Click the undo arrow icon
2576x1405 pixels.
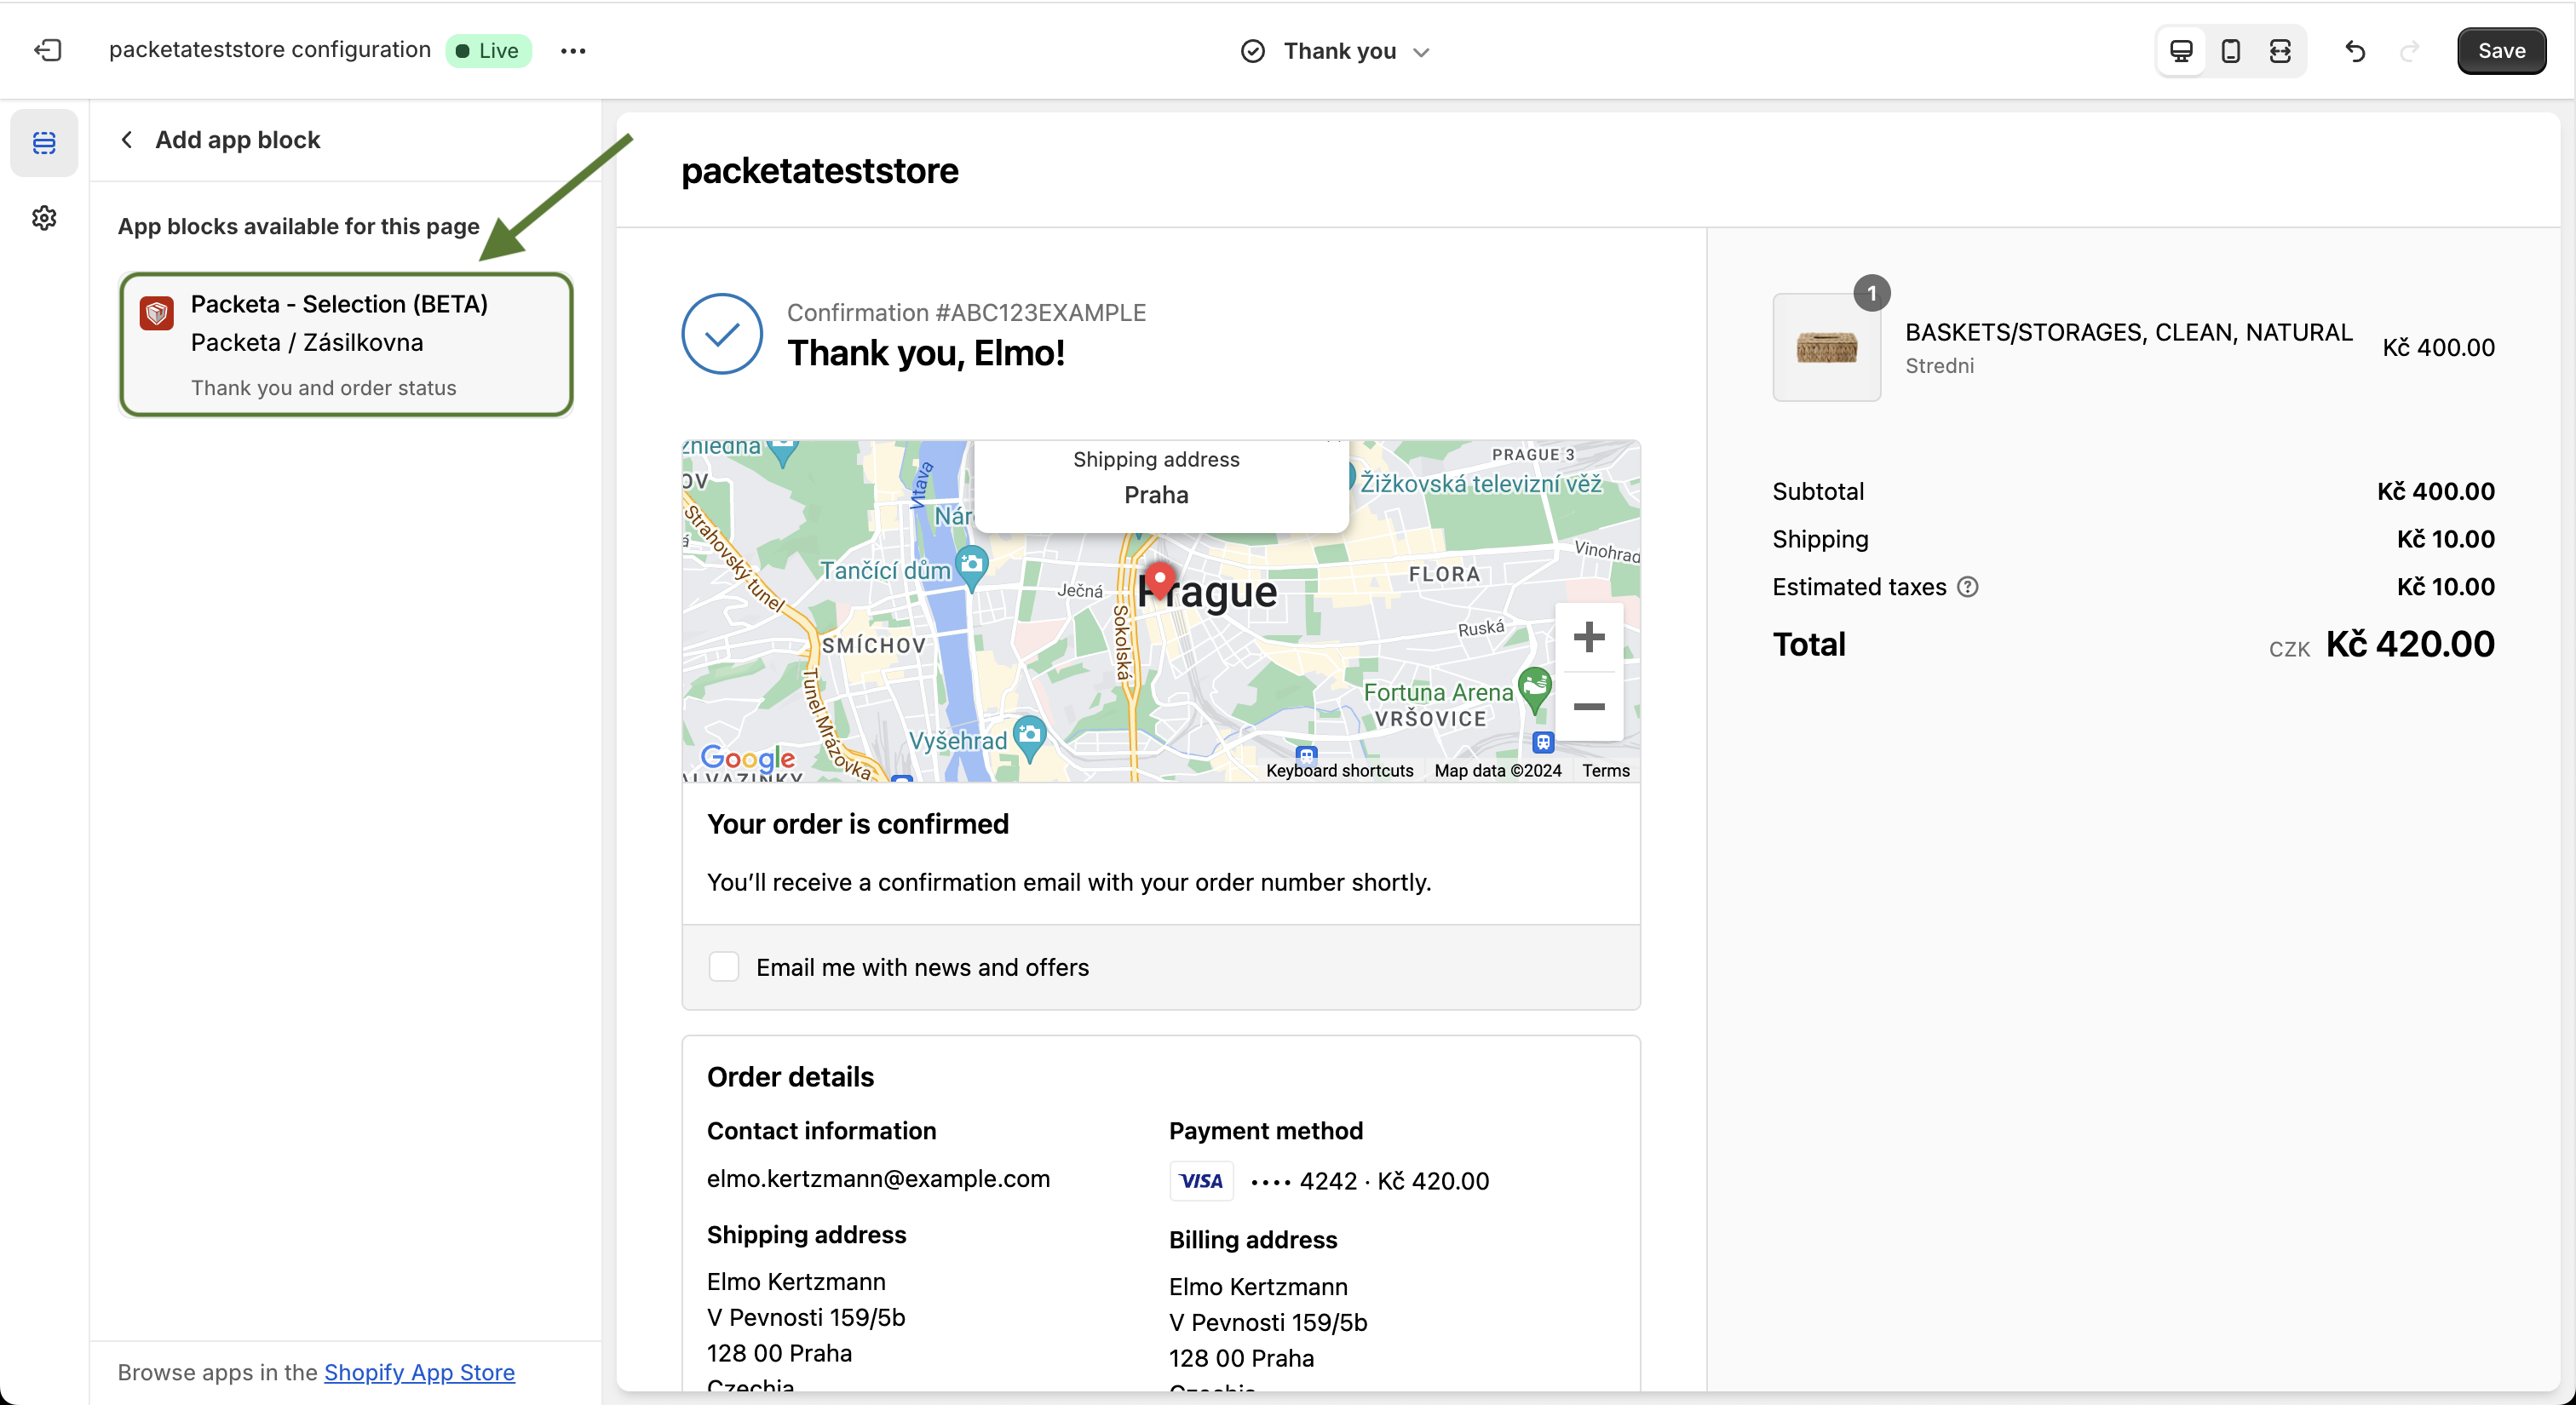[2355, 51]
